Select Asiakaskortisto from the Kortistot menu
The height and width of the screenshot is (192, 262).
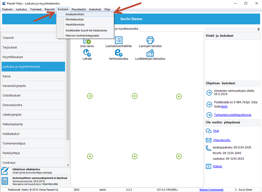[85, 14]
